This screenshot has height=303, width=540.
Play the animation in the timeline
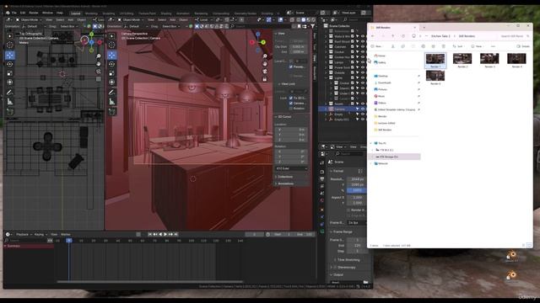click(165, 234)
